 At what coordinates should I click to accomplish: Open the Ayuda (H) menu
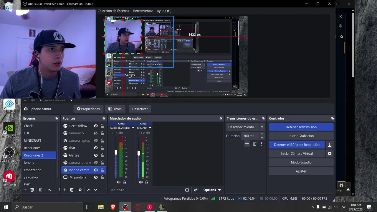164,11
